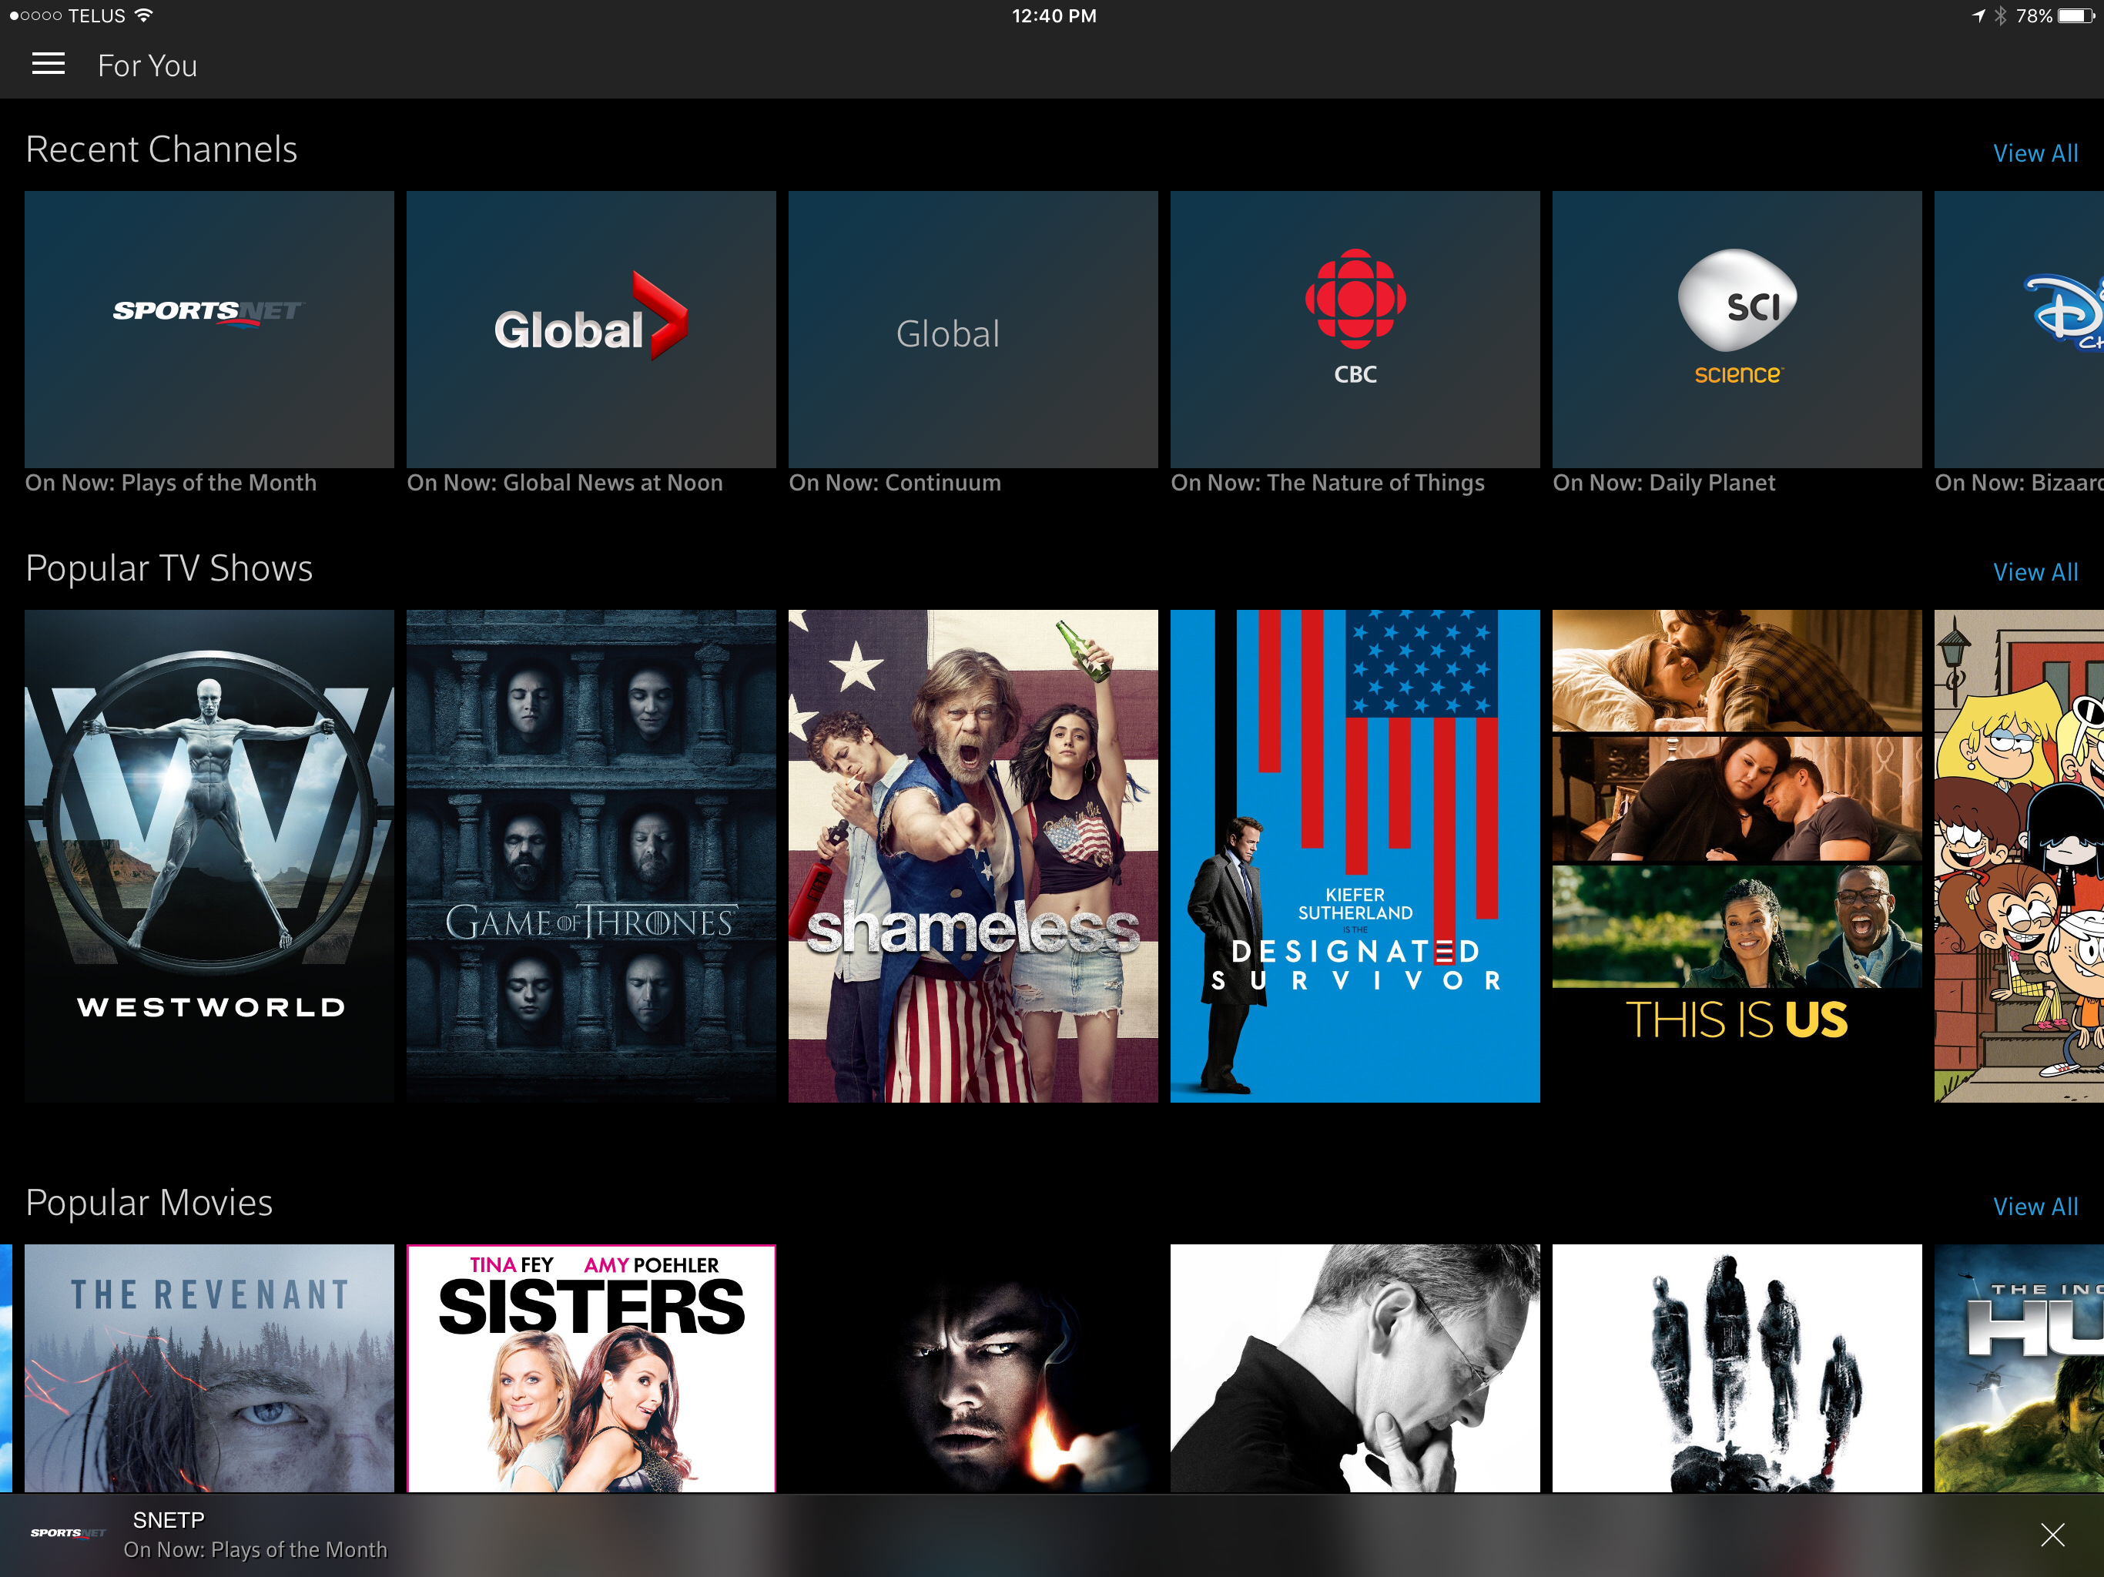Tap 'On Now: The Nature of Things' caption
The height and width of the screenshot is (1577, 2104).
click(x=1328, y=482)
